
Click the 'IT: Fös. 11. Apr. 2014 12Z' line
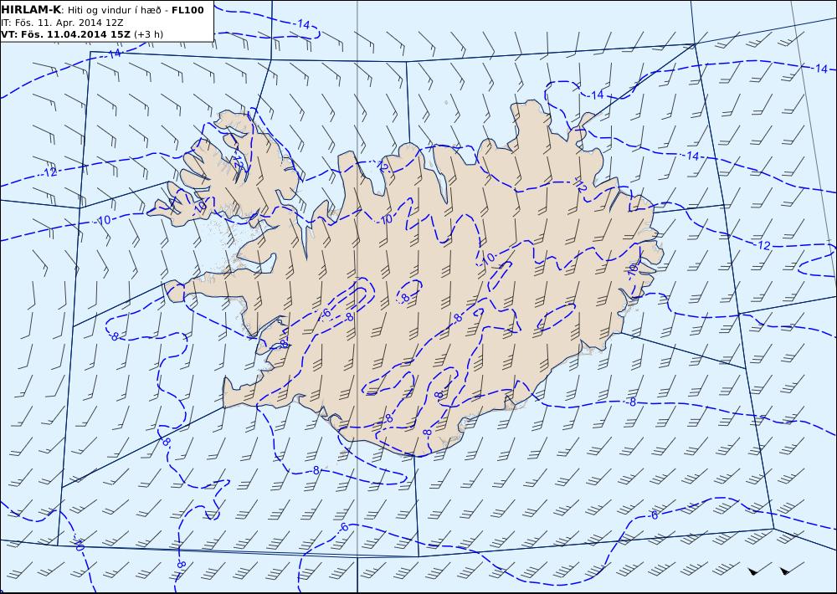pos(62,23)
